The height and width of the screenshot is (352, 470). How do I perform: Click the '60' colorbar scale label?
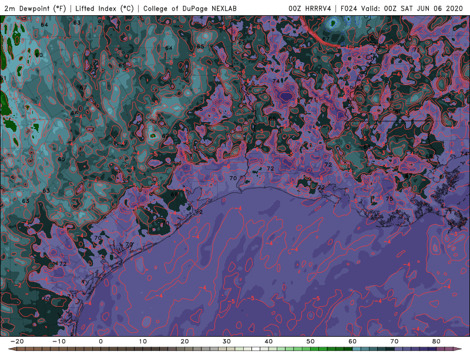pyautogui.click(x=352, y=341)
